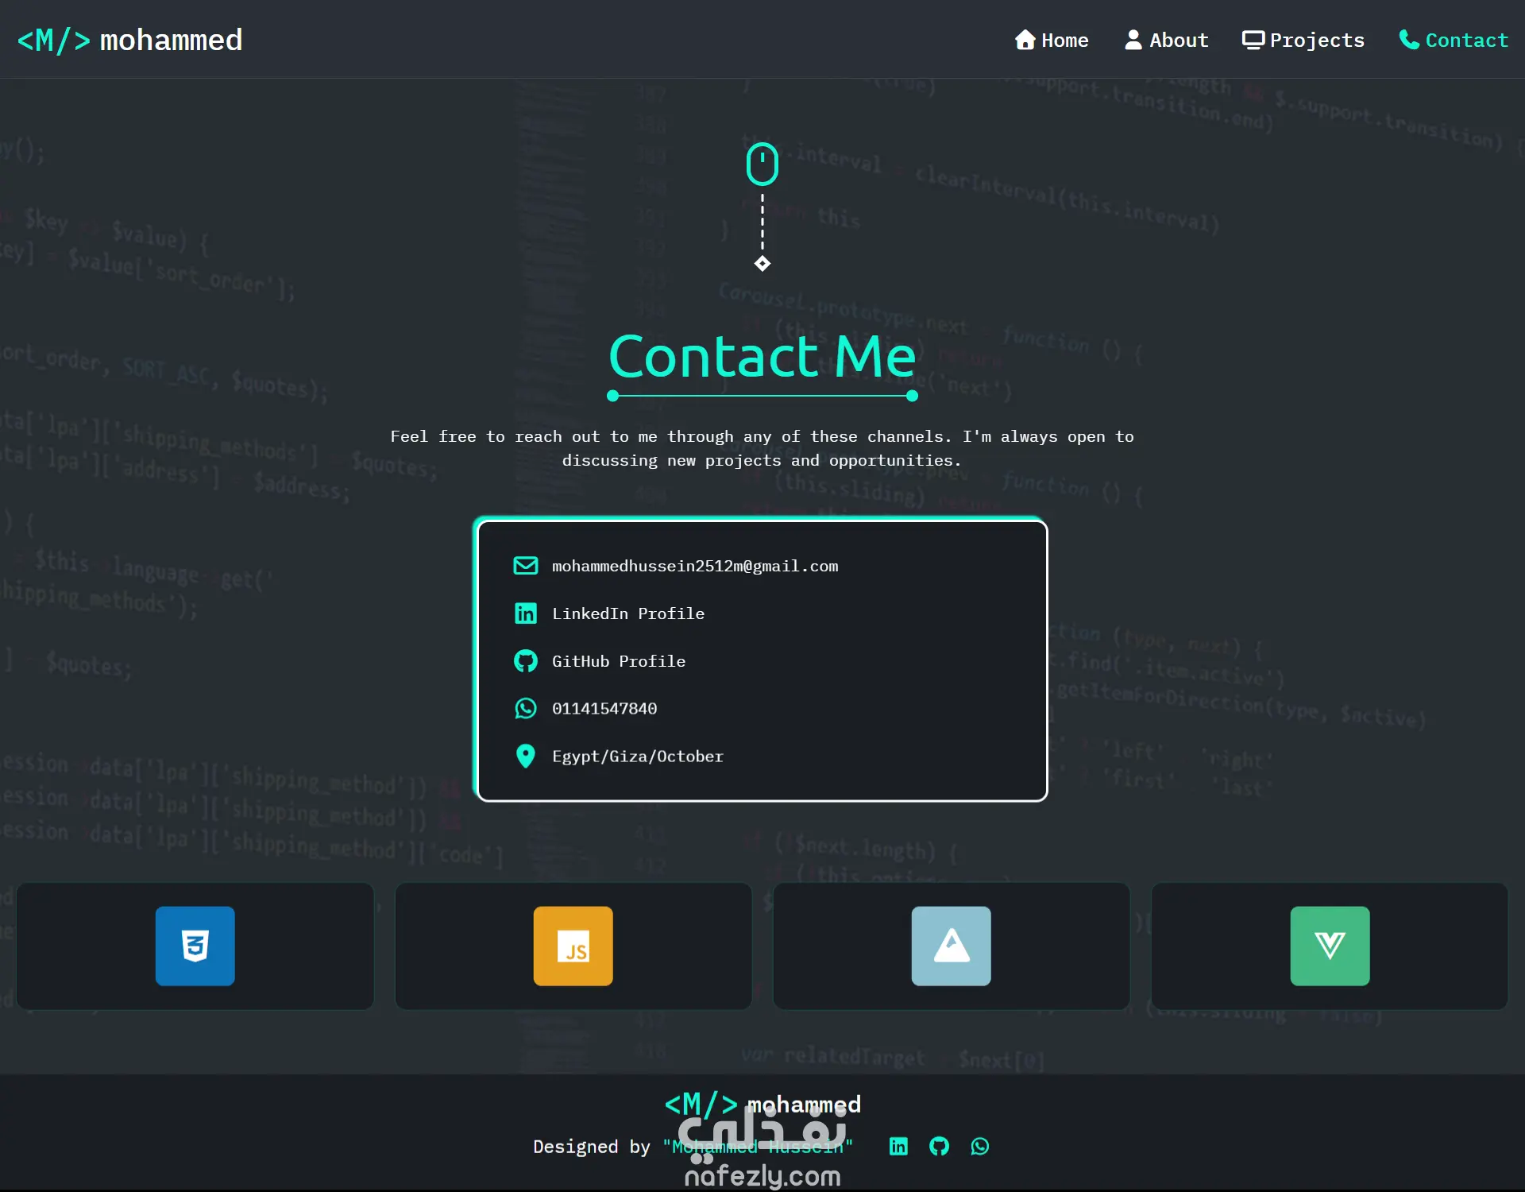Image resolution: width=1525 pixels, height=1192 pixels.
Task: Click the <M/> mohammed header logo
Action: click(x=129, y=40)
